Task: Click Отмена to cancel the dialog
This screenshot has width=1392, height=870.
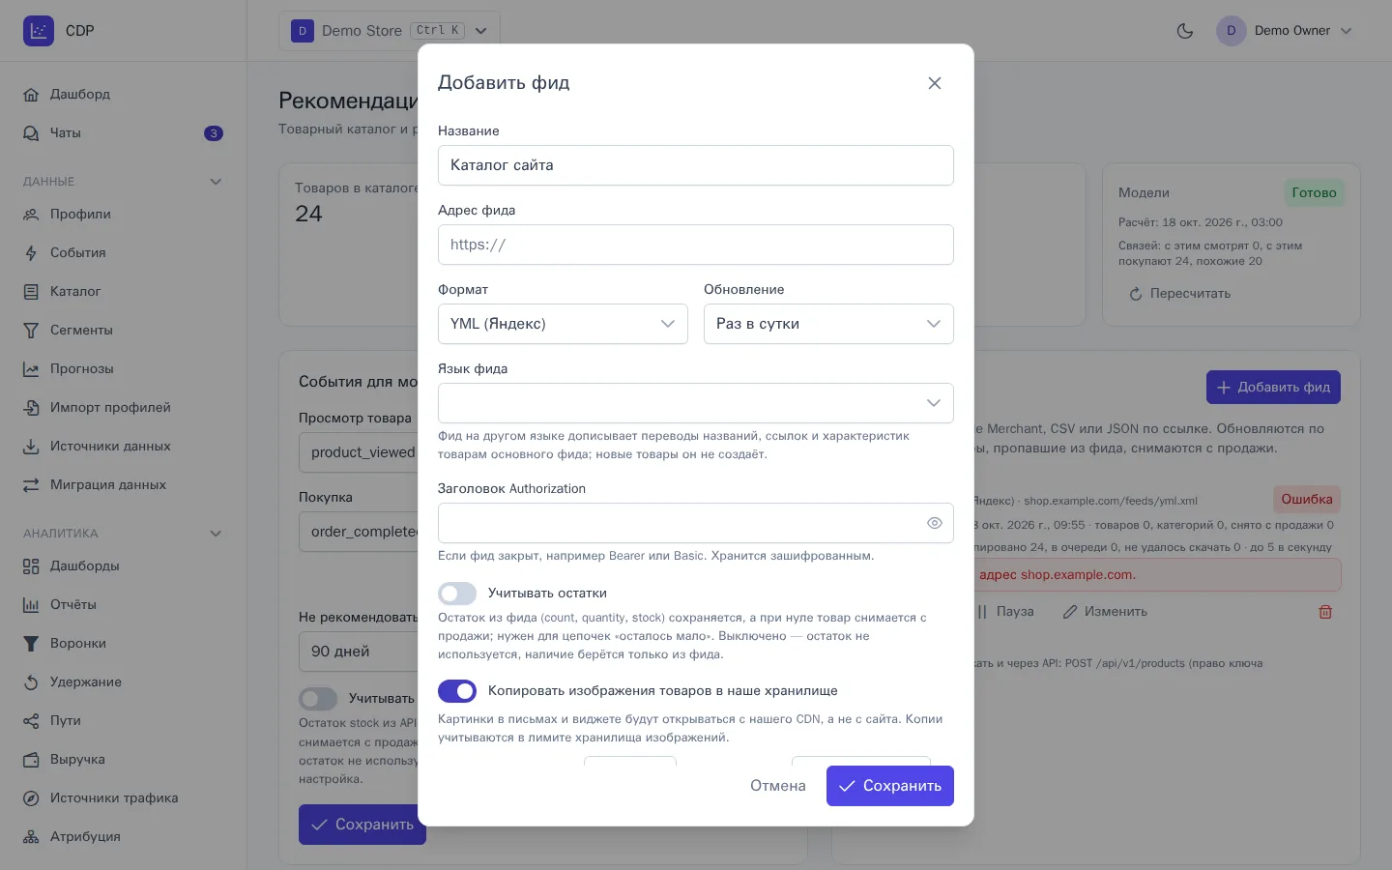Action: click(x=778, y=786)
